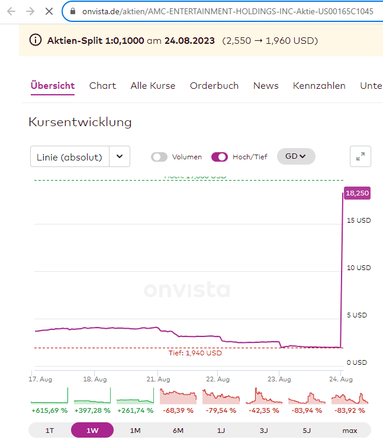The image size is (383, 443).
Task: Select the 3J time range button
Action: point(264,431)
